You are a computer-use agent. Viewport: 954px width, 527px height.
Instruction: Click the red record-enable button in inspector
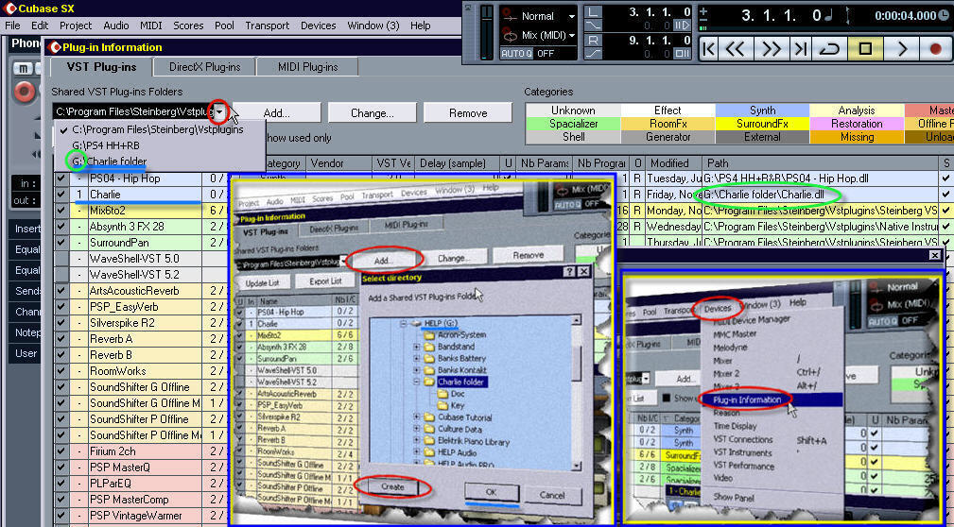[x=25, y=92]
